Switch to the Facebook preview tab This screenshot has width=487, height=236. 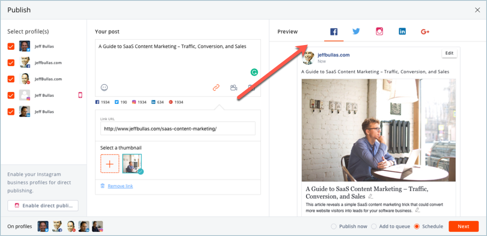(x=334, y=32)
